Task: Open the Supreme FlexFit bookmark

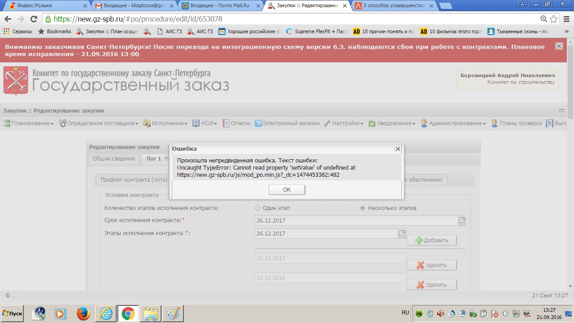Action: [x=317, y=31]
